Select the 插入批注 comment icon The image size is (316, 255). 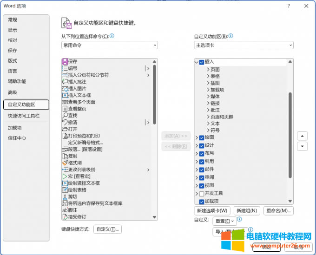click(x=65, y=82)
